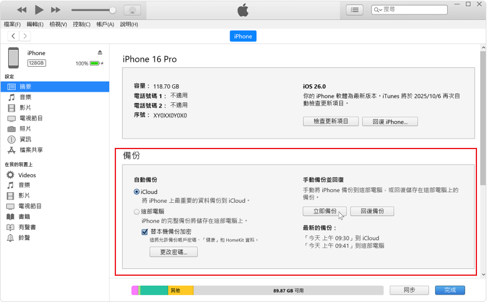Click the play button

pyautogui.click(x=39, y=10)
